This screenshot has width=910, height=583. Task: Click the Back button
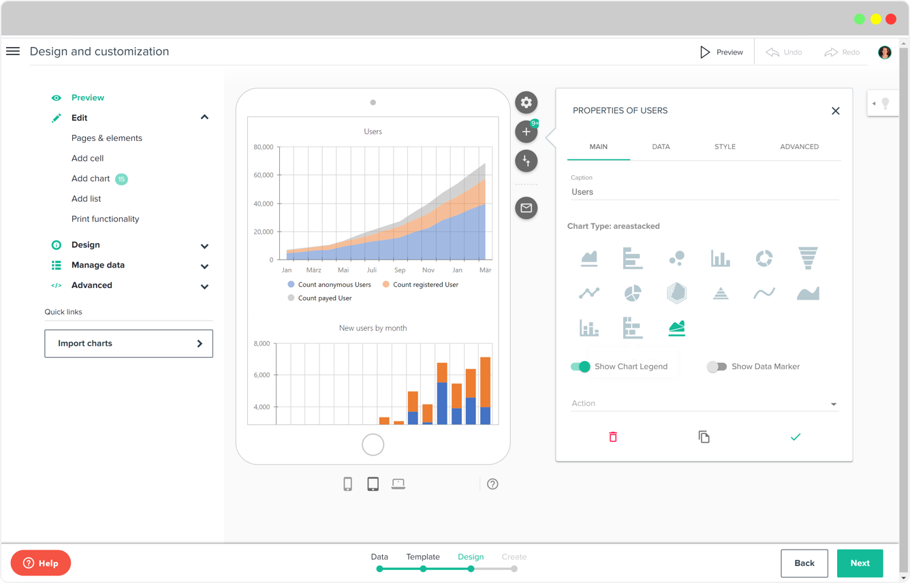coord(804,563)
